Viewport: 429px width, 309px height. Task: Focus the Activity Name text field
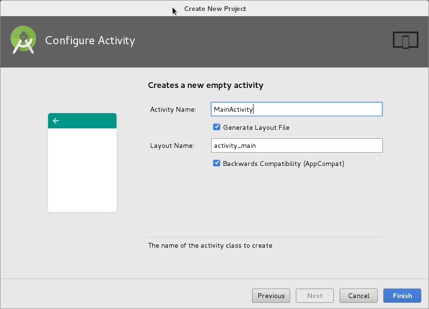(x=296, y=109)
